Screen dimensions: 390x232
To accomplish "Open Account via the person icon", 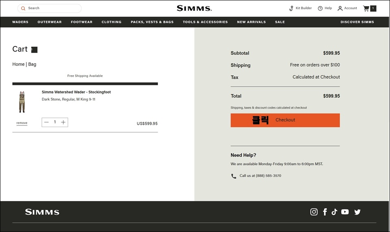I will (x=340, y=9).
